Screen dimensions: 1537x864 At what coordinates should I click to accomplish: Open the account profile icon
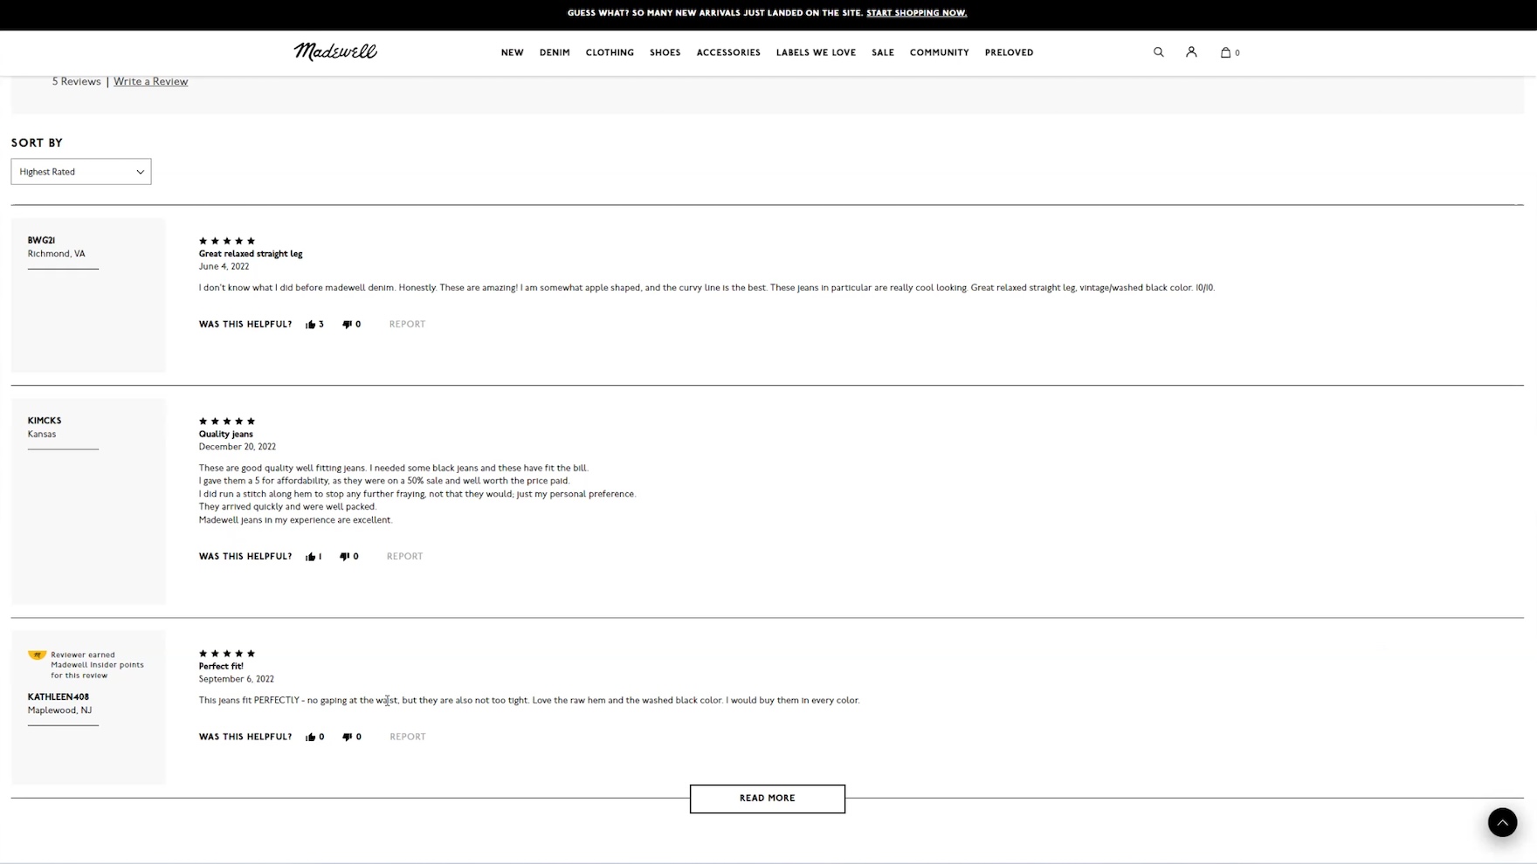coord(1191,52)
